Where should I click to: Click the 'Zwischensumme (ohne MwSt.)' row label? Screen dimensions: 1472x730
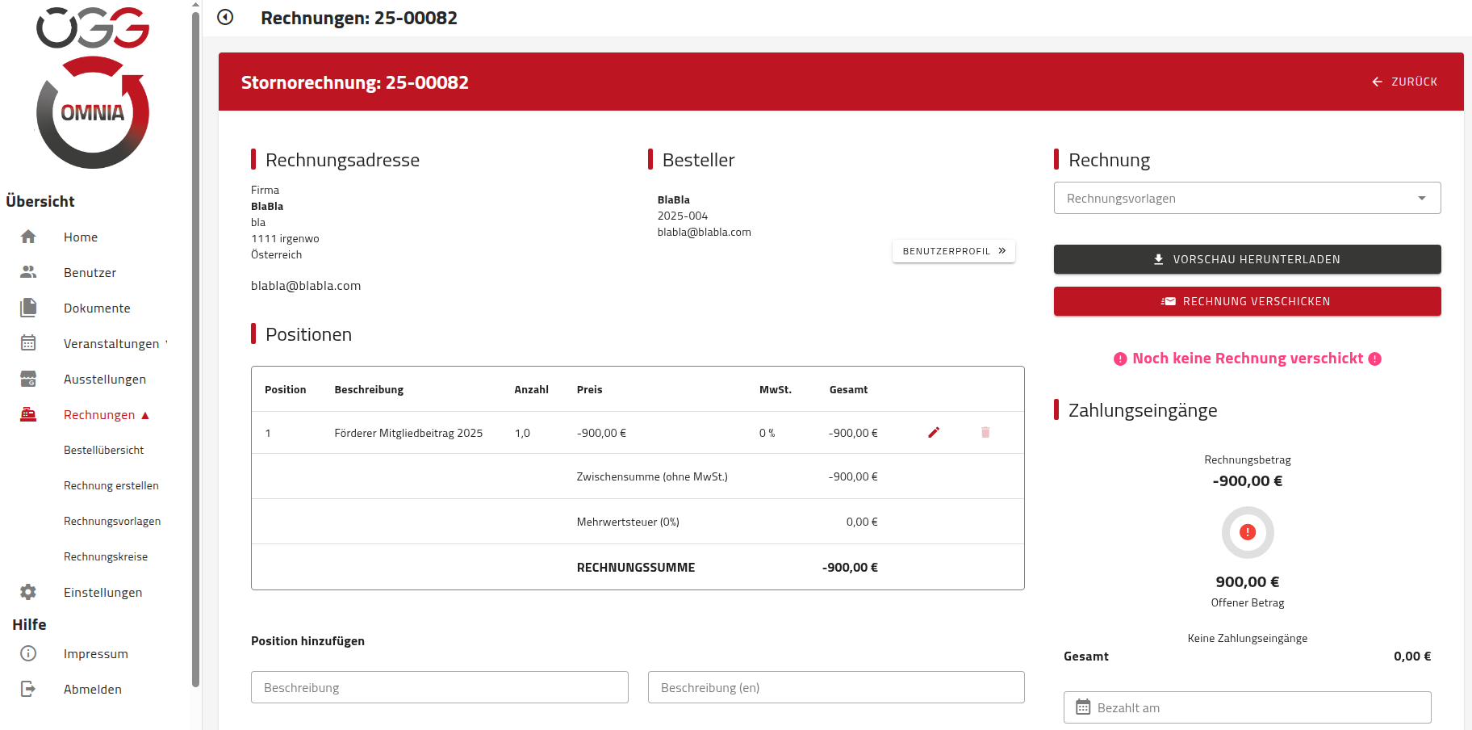pos(652,476)
